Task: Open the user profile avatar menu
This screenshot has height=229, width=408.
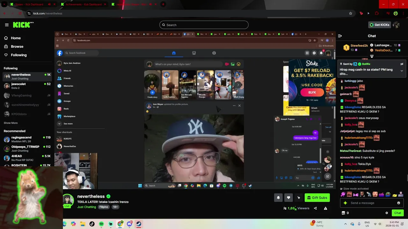Action: [396, 25]
